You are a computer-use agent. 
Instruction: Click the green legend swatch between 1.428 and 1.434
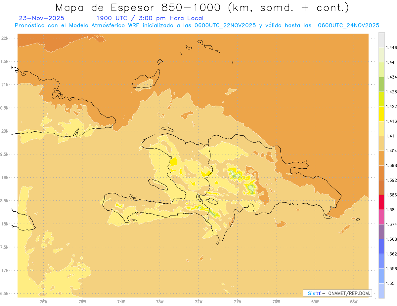(381, 84)
